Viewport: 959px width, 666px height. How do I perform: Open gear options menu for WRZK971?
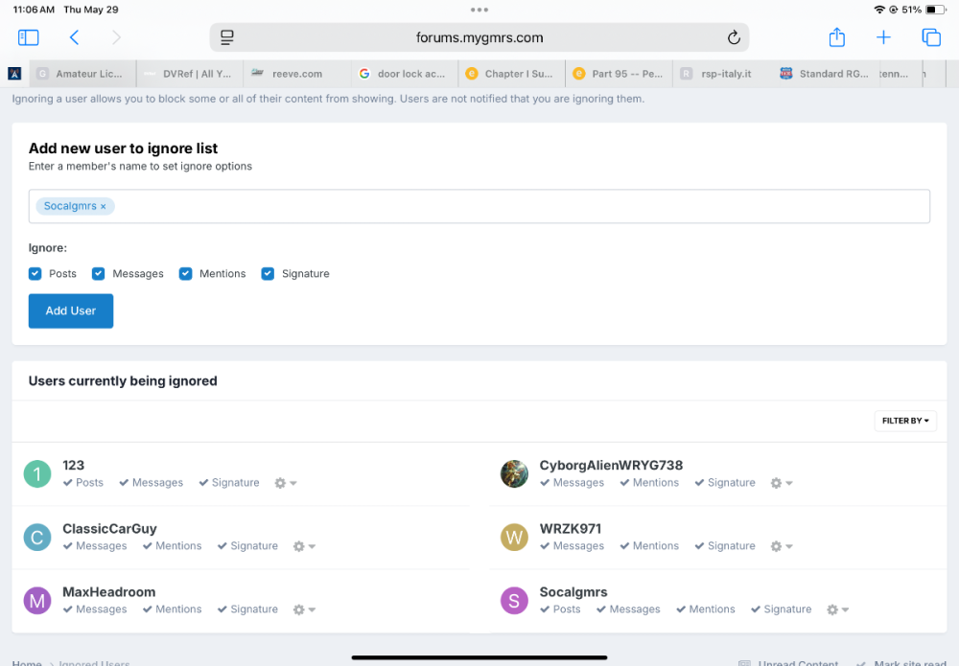(x=781, y=546)
